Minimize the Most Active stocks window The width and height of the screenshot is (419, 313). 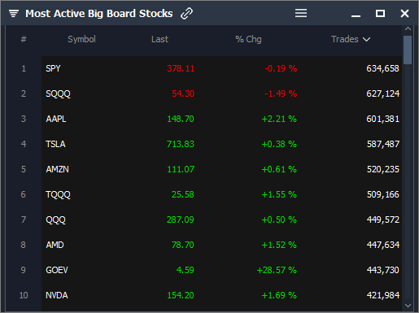click(x=356, y=16)
